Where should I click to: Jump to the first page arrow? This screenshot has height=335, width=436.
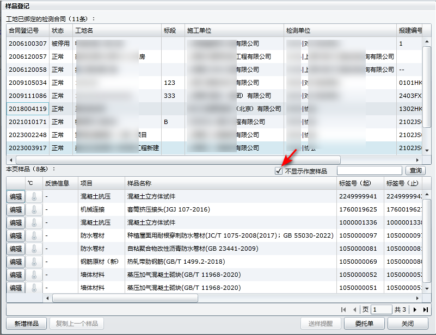[344, 309]
